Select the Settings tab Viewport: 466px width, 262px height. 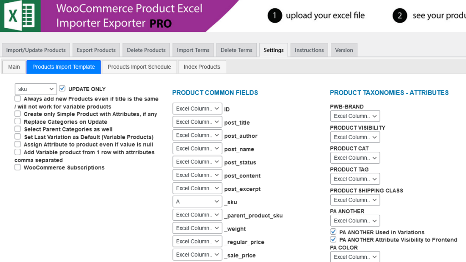(x=274, y=50)
